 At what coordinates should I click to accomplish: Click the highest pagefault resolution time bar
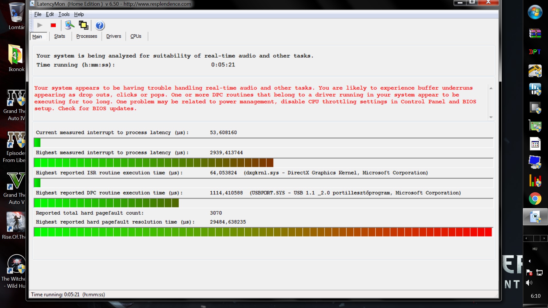[x=263, y=232]
